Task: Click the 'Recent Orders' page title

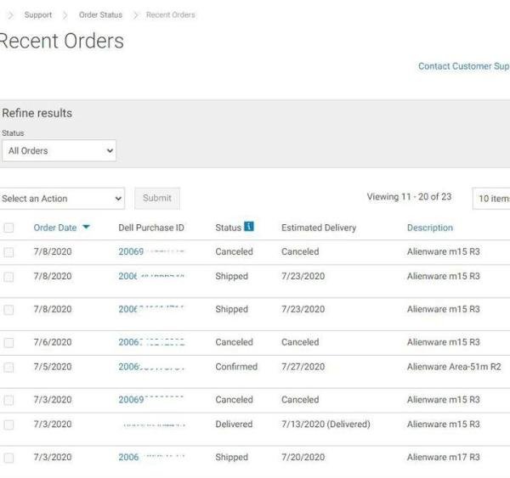Action: tap(62, 41)
